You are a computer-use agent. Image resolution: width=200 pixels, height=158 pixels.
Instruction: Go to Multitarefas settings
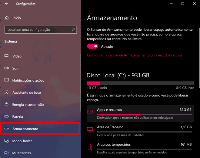tap(41, 153)
